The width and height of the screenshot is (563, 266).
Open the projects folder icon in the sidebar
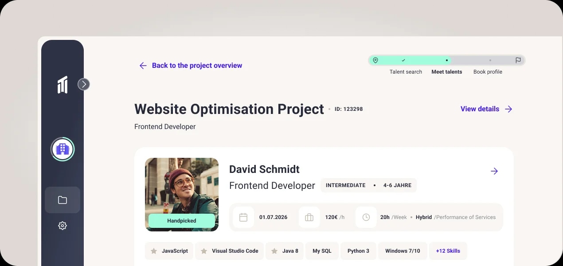point(62,199)
